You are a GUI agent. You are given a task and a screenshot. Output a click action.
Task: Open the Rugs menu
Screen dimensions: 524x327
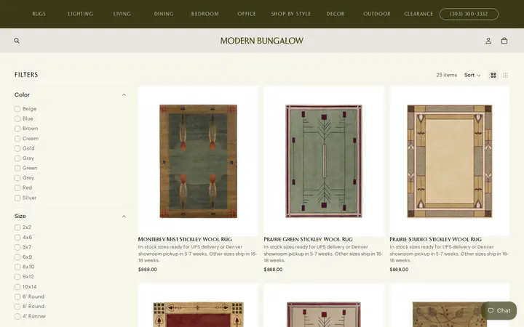click(x=39, y=14)
